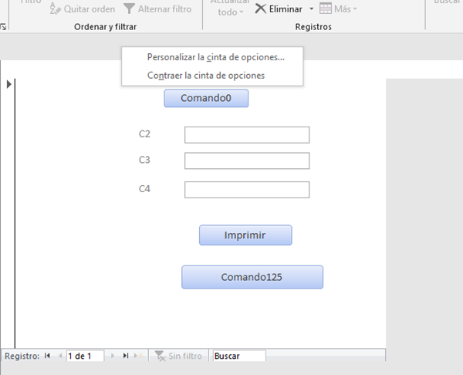The height and width of the screenshot is (375, 463).
Task: Click the Sin filtro indicator
Action: pyautogui.click(x=178, y=356)
